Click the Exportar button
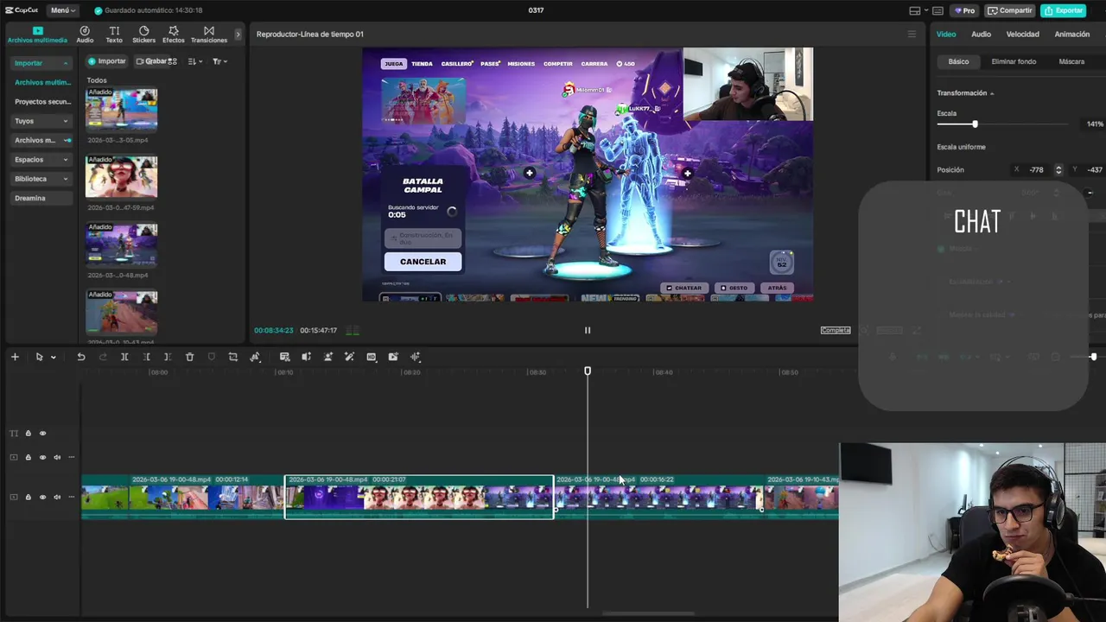Image resolution: width=1106 pixels, height=622 pixels. click(x=1063, y=10)
